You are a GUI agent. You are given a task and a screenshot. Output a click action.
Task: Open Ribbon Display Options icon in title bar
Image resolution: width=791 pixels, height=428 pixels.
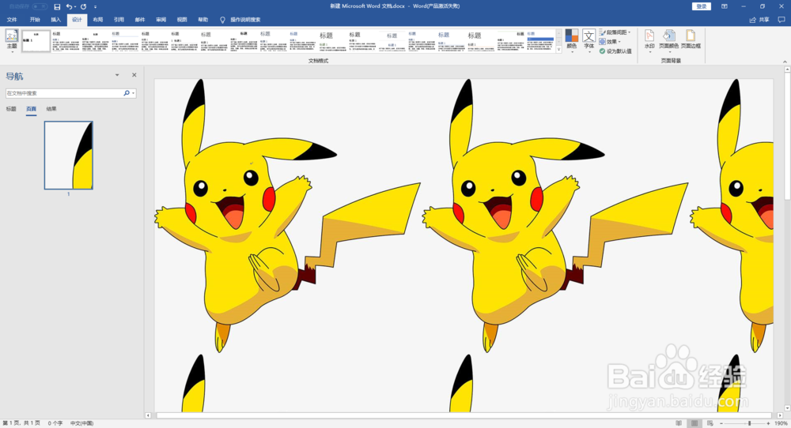click(x=725, y=6)
